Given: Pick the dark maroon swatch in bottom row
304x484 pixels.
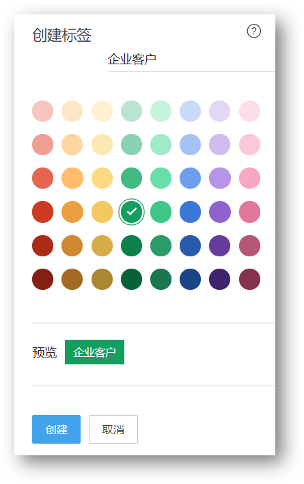Looking at the screenshot, I should point(249,279).
